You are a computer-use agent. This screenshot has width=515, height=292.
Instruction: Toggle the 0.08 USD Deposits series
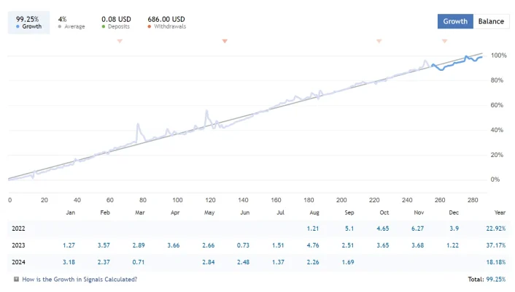coord(116,23)
